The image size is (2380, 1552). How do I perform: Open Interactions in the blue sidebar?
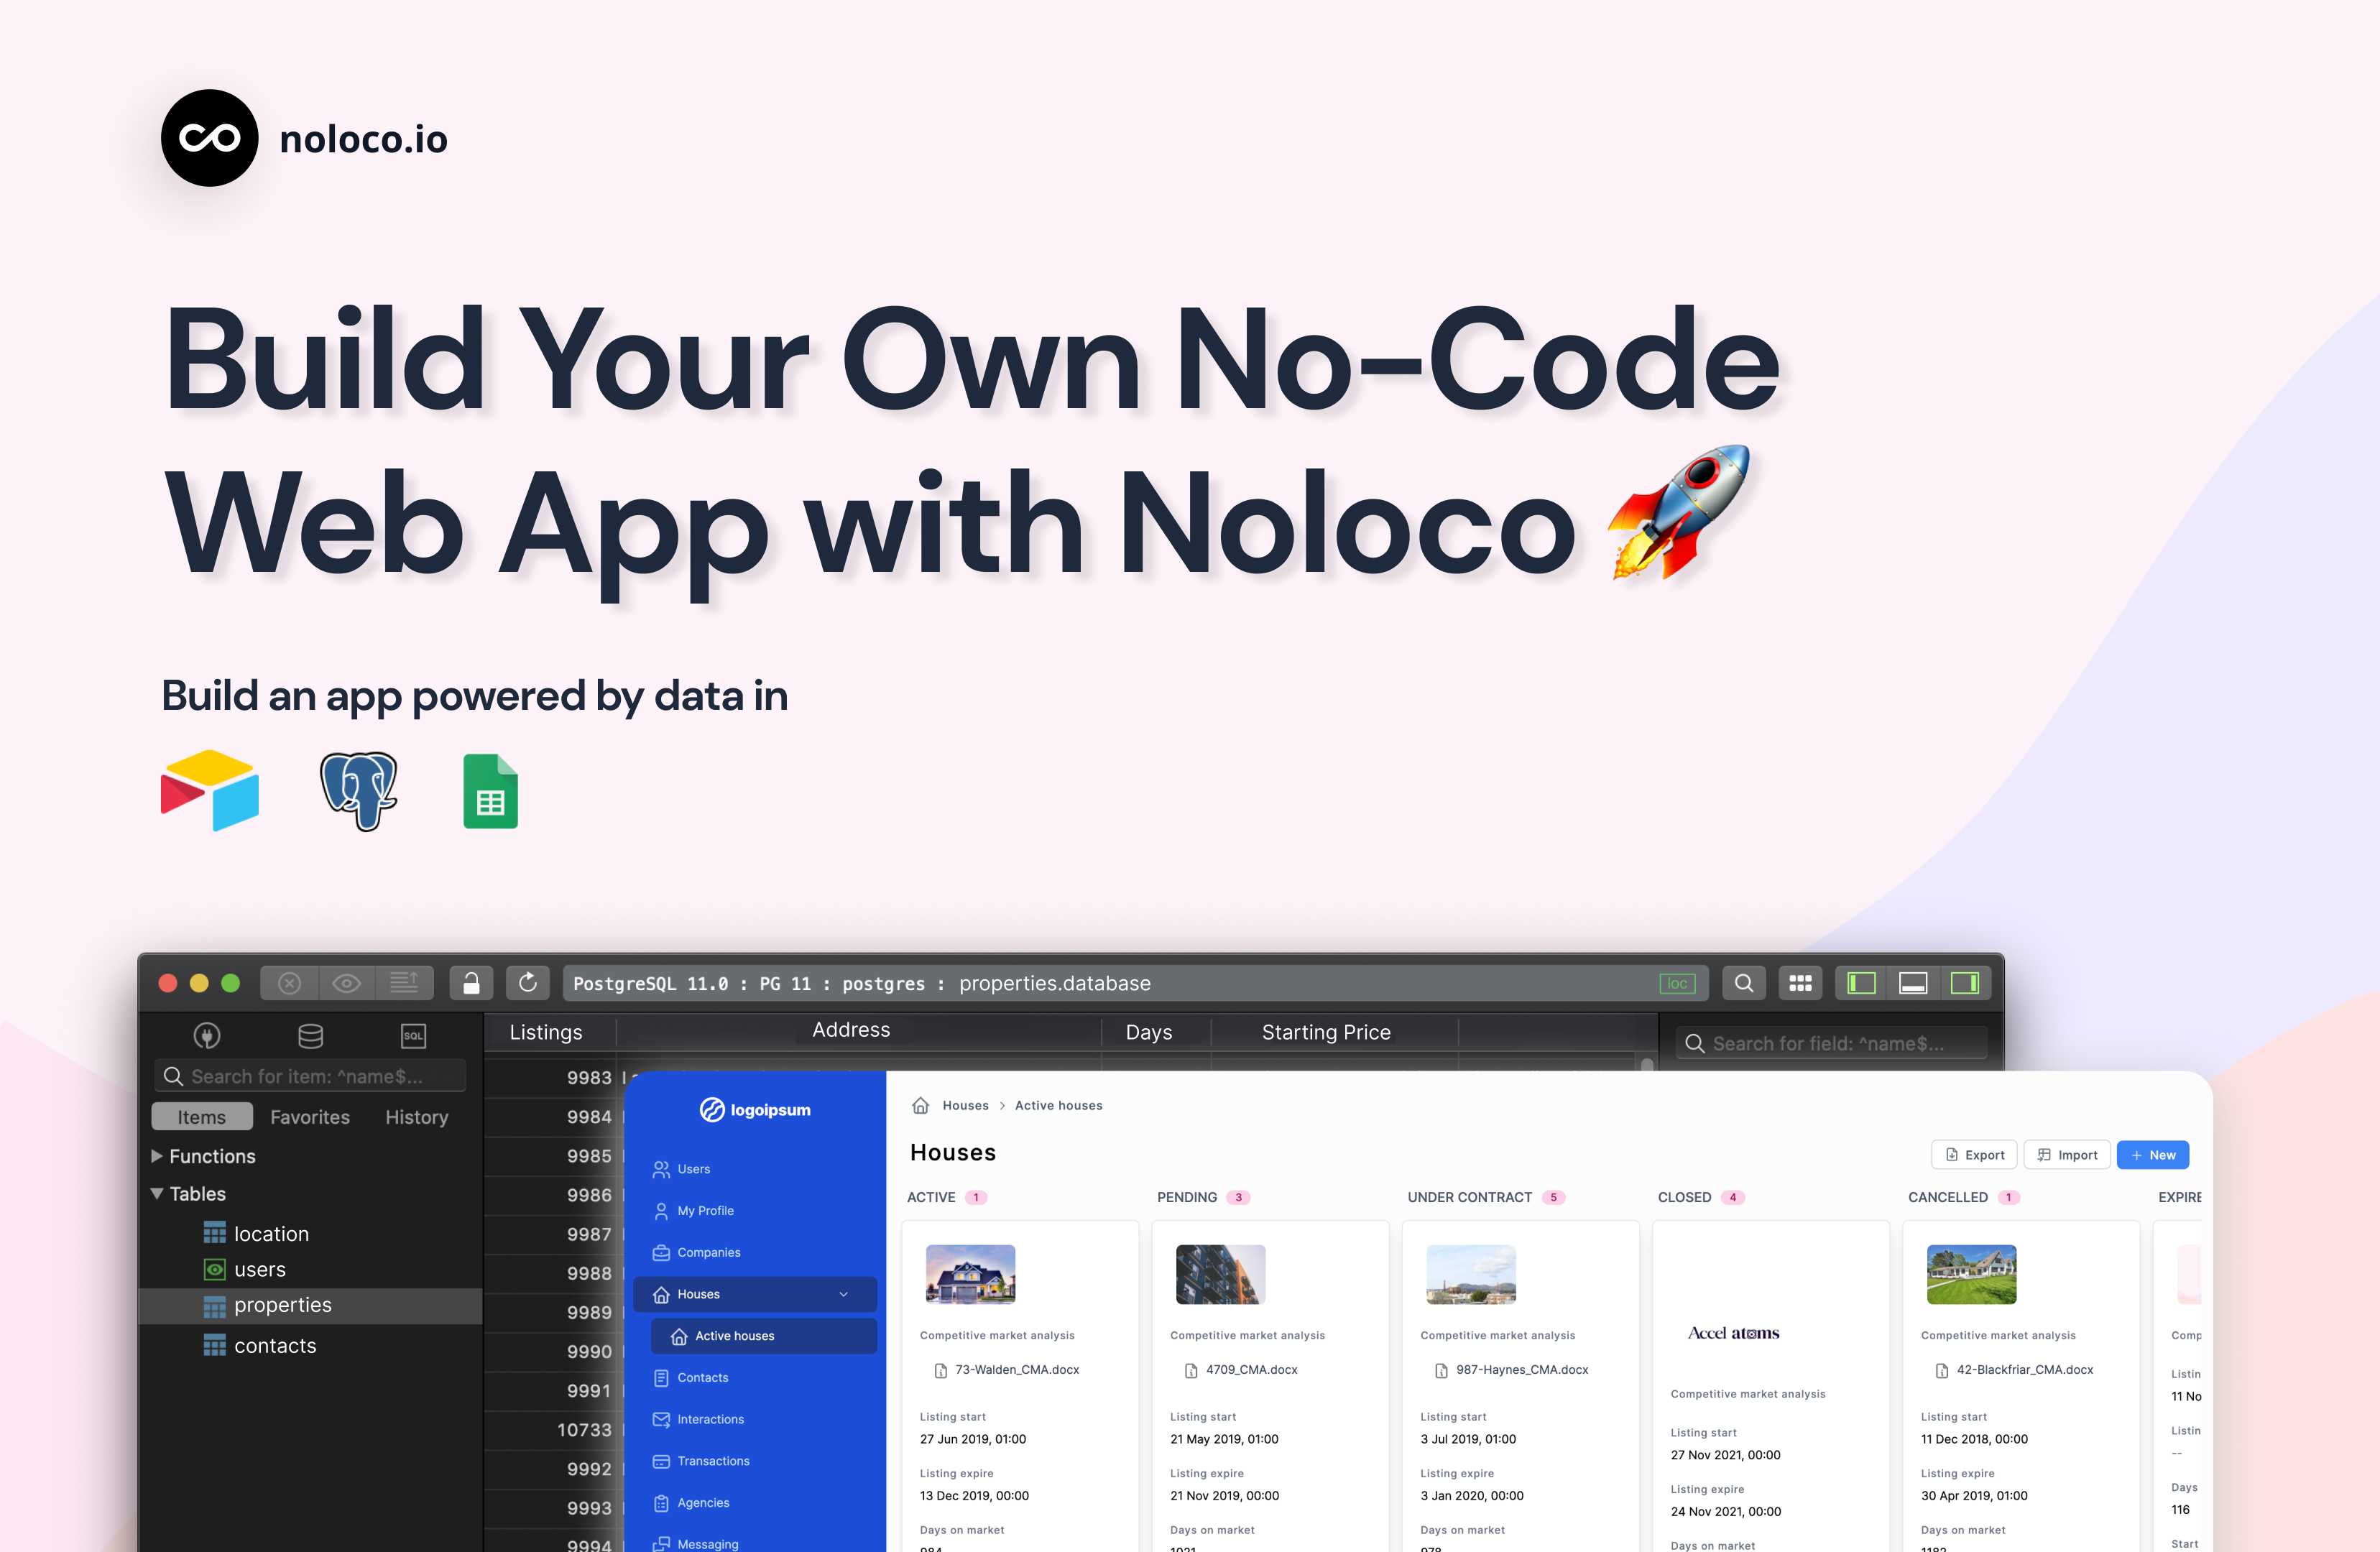[x=710, y=1419]
